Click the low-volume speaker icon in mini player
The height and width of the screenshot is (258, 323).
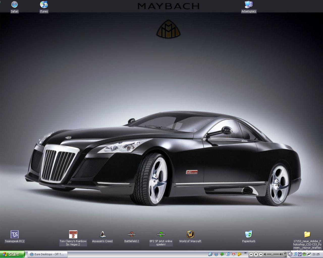pos(265,254)
